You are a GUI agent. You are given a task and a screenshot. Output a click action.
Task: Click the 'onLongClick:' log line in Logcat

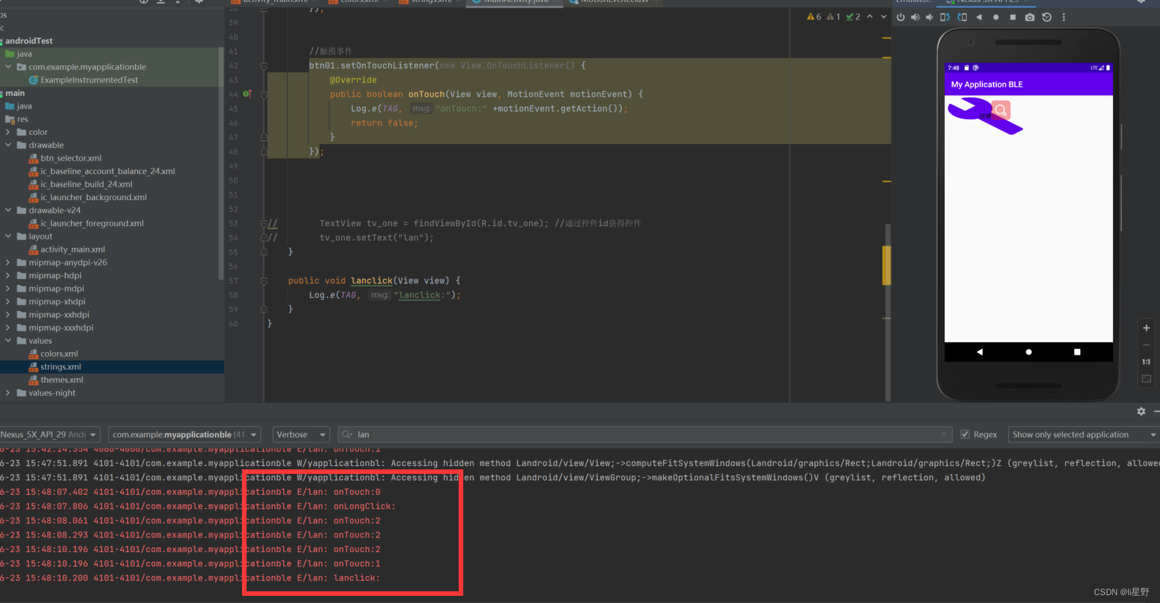(x=198, y=506)
